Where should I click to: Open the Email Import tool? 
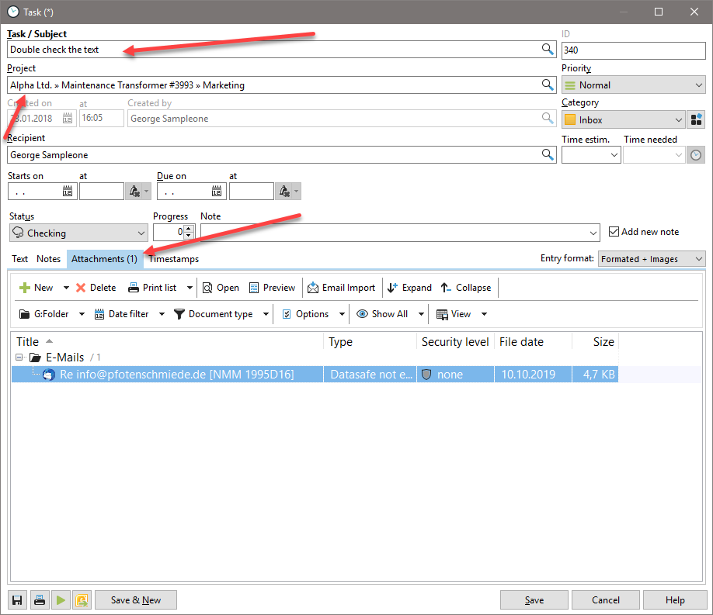(x=342, y=288)
